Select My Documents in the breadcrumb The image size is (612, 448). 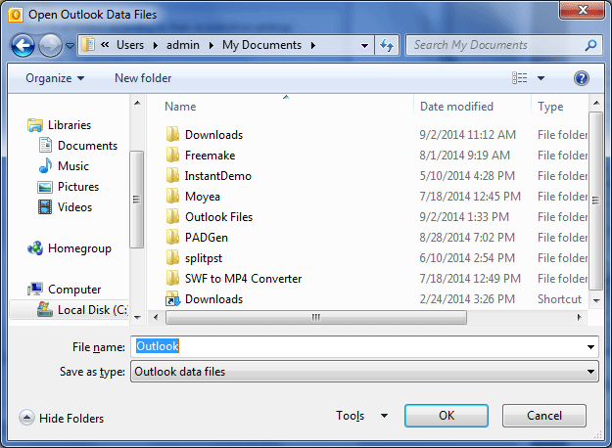pos(261,45)
